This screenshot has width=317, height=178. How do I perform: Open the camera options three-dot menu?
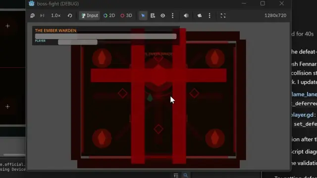pyautogui.click(x=210, y=15)
